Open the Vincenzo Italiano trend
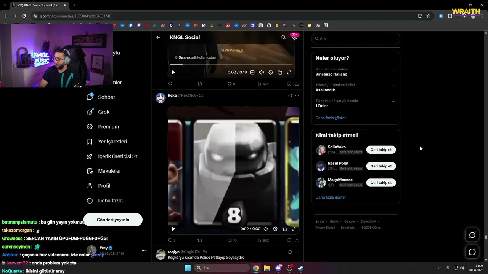The width and height of the screenshot is (488, 274). [331, 74]
